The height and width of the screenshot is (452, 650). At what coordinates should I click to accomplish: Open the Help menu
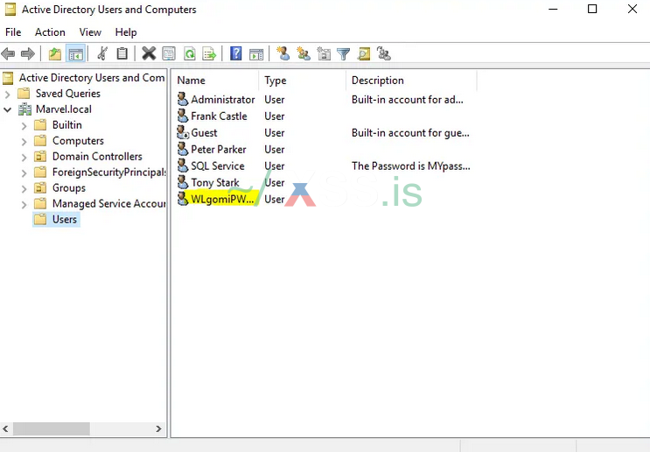pyautogui.click(x=126, y=32)
